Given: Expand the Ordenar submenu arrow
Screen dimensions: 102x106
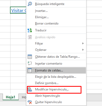Looking at the screenshot, I should coord(83,50).
